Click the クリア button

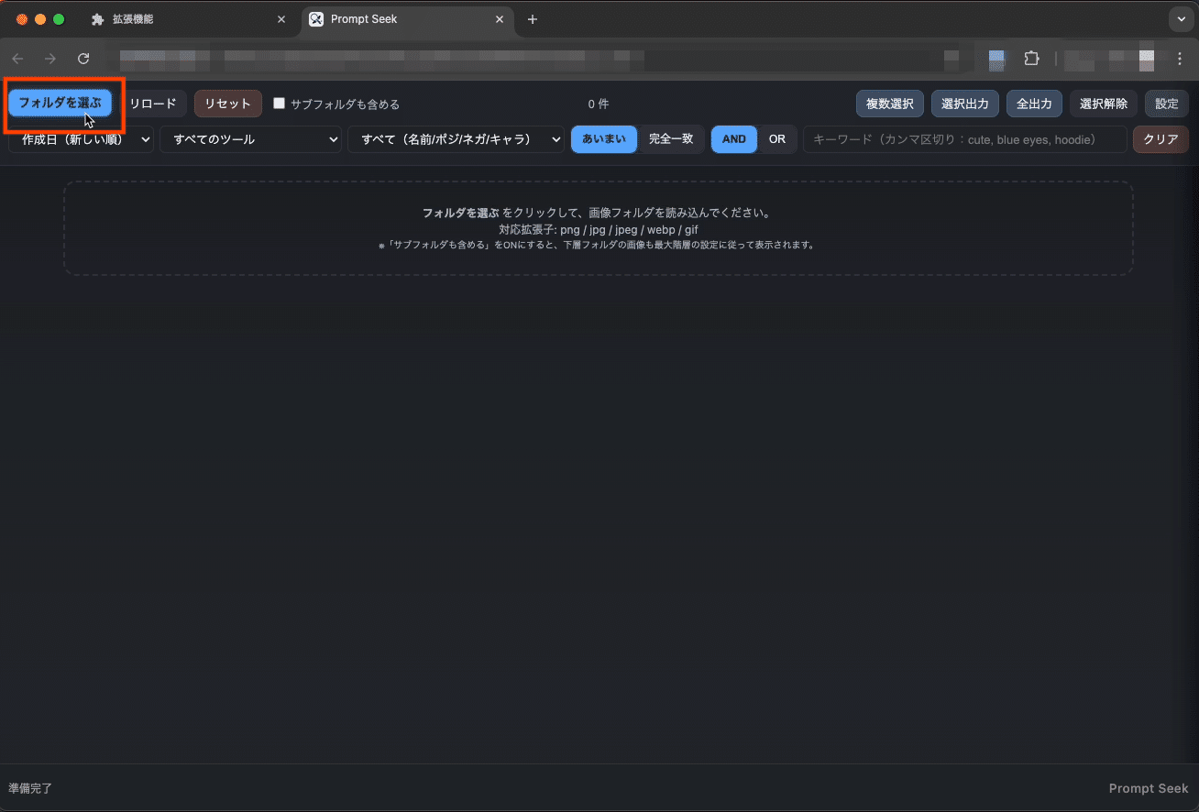point(1160,139)
